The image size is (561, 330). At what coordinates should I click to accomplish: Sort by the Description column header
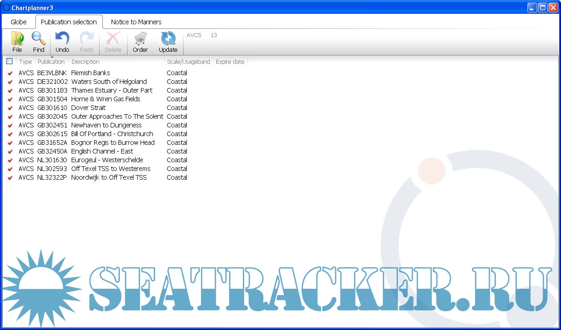(85, 62)
